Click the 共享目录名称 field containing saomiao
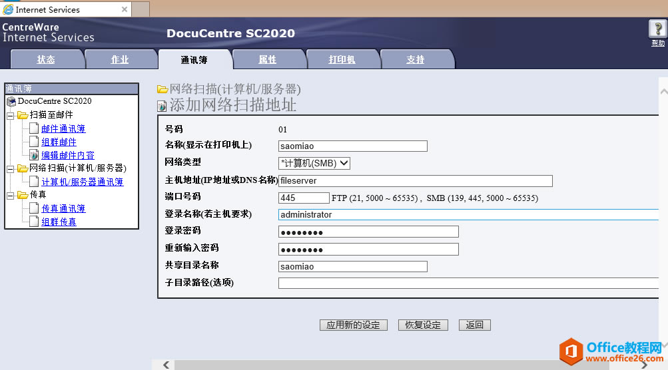The image size is (668, 370). [353, 267]
